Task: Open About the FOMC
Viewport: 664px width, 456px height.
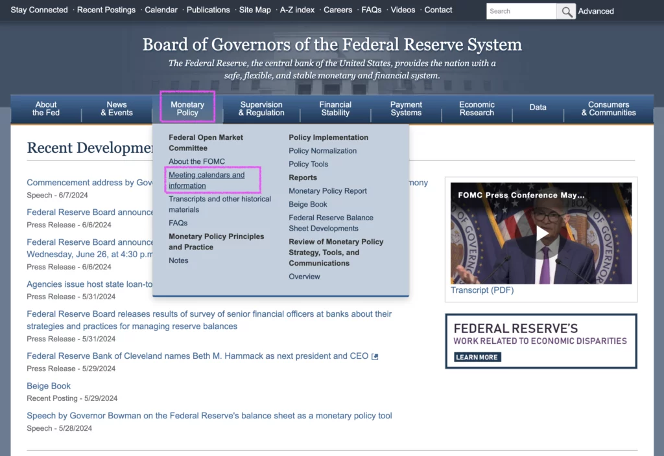Action: (x=196, y=161)
